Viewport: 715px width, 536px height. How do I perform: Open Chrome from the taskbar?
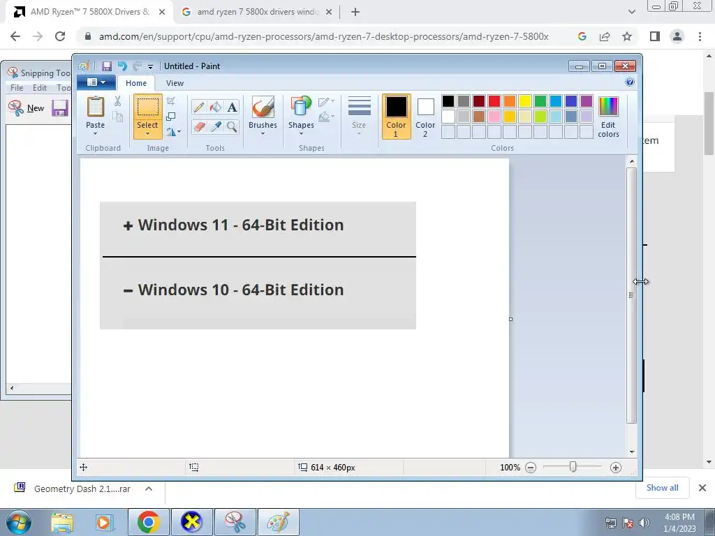148,522
